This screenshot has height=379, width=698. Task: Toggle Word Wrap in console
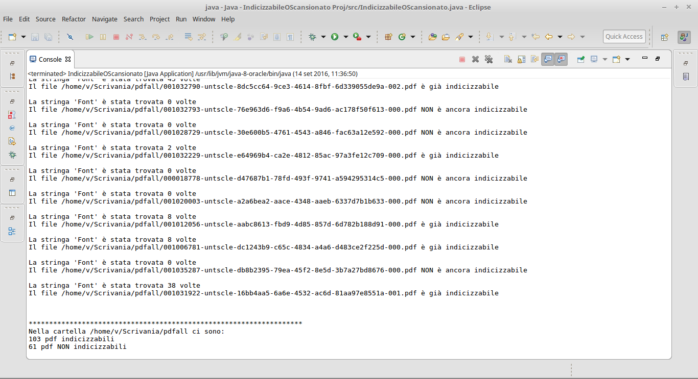(534, 59)
